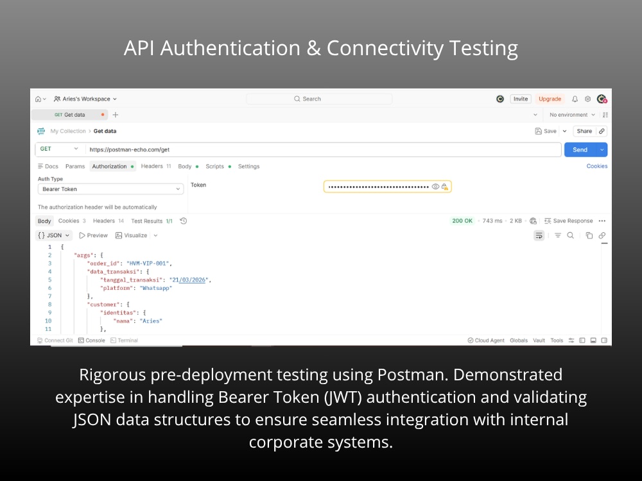
Task: Select the Authorization tab
Action: click(x=112, y=167)
